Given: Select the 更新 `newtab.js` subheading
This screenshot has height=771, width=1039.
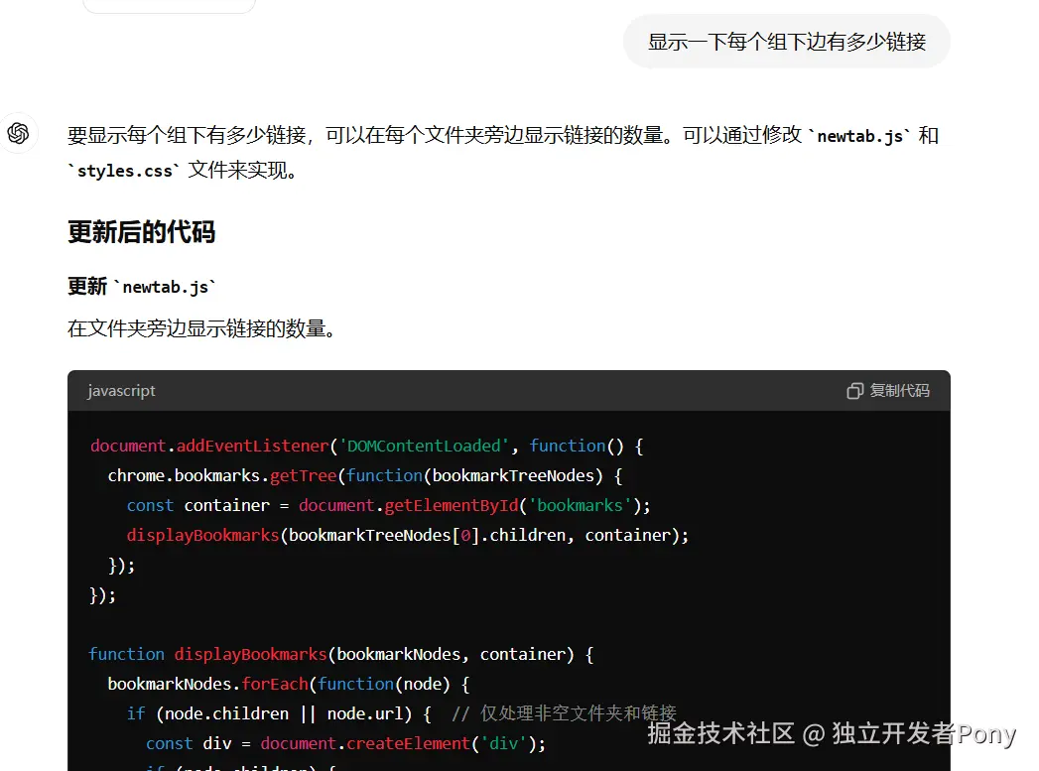Looking at the screenshot, I should tap(142, 288).
